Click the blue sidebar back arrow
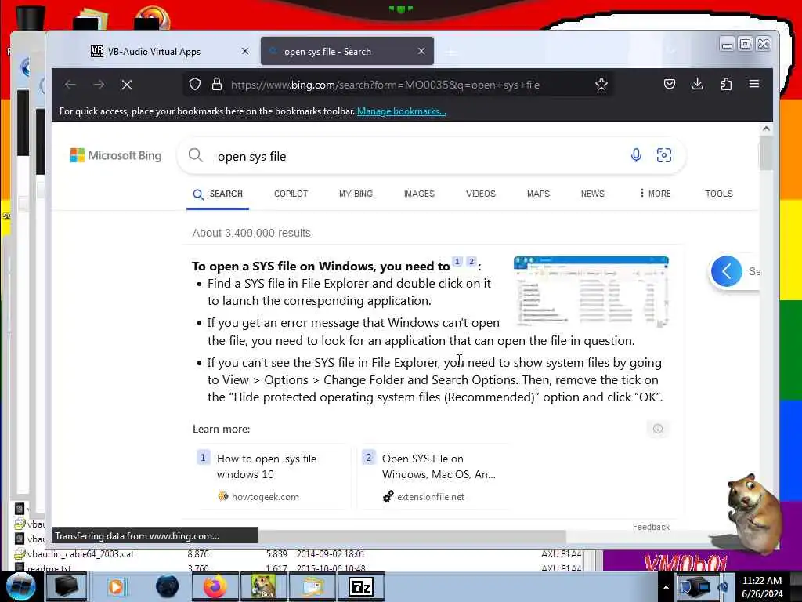The height and width of the screenshot is (602, 802). click(x=726, y=271)
